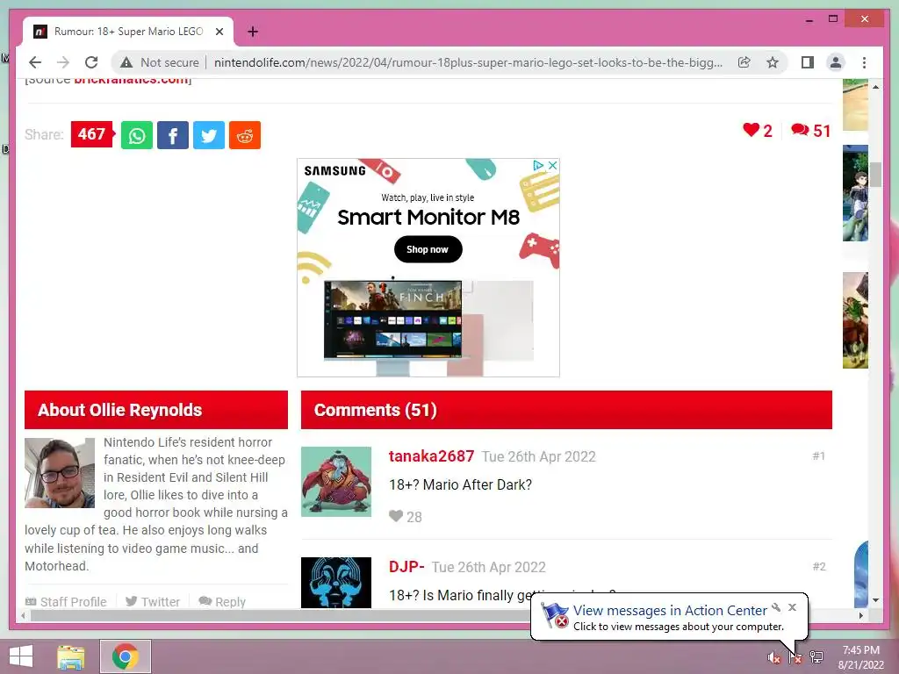Click the nintendolife.com URL address field
This screenshot has height=674, width=899.
pyautogui.click(x=468, y=62)
